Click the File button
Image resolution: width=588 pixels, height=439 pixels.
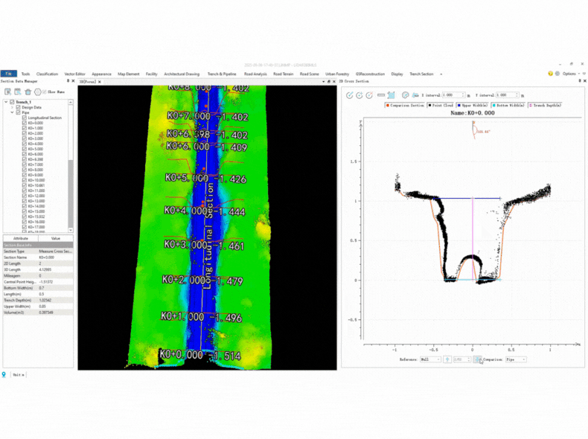[8, 74]
